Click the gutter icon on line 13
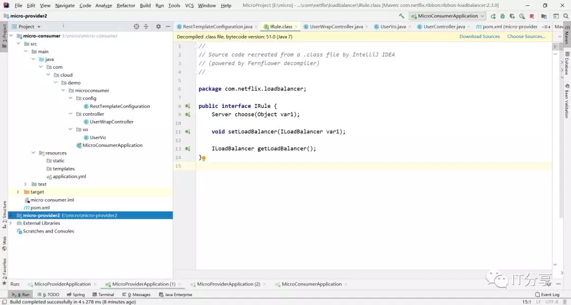The height and width of the screenshot is (305, 571). pos(188,149)
